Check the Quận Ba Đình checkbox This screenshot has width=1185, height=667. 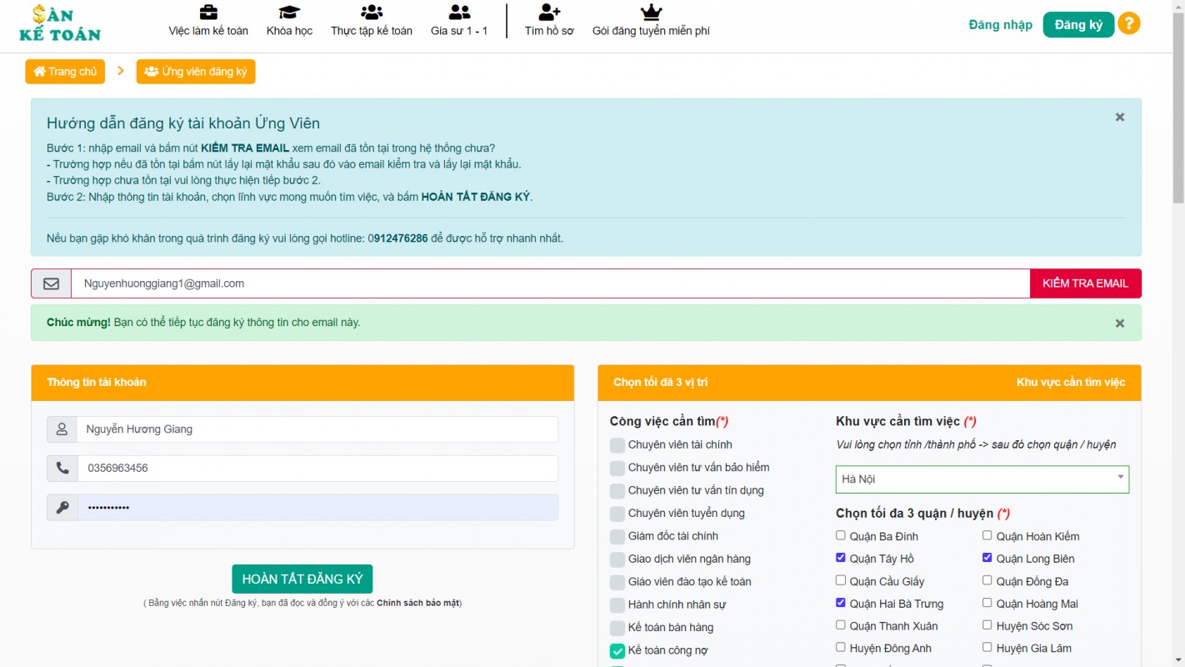pos(841,535)
